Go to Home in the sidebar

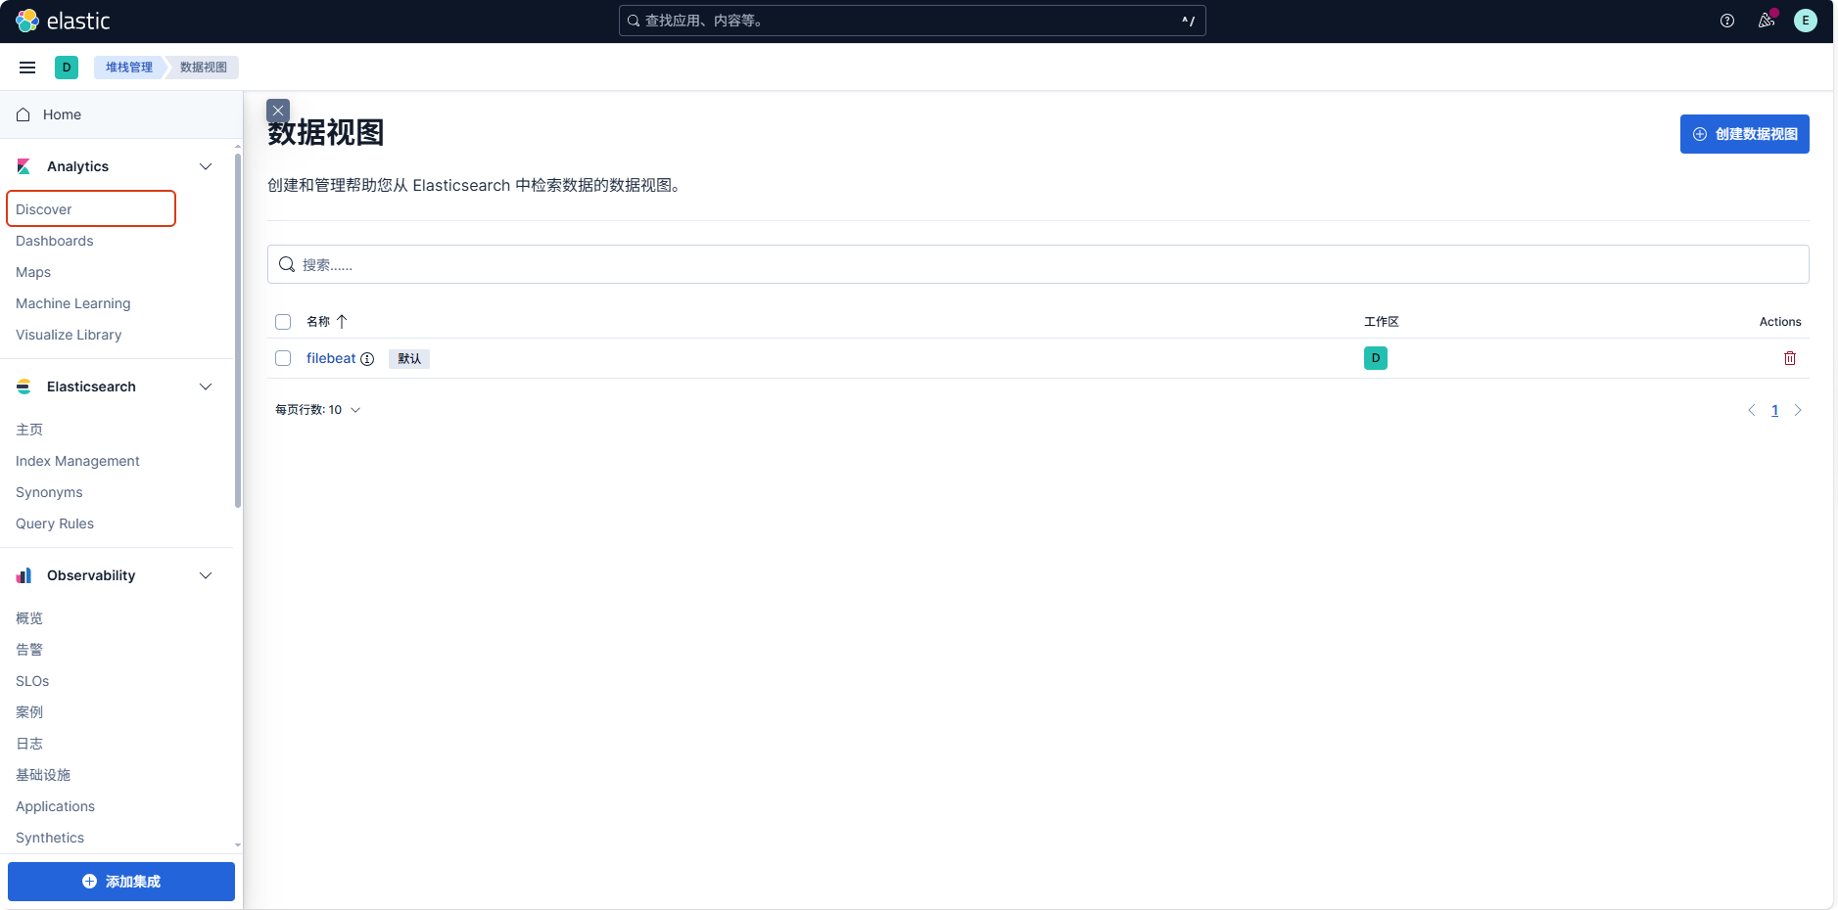62,114
